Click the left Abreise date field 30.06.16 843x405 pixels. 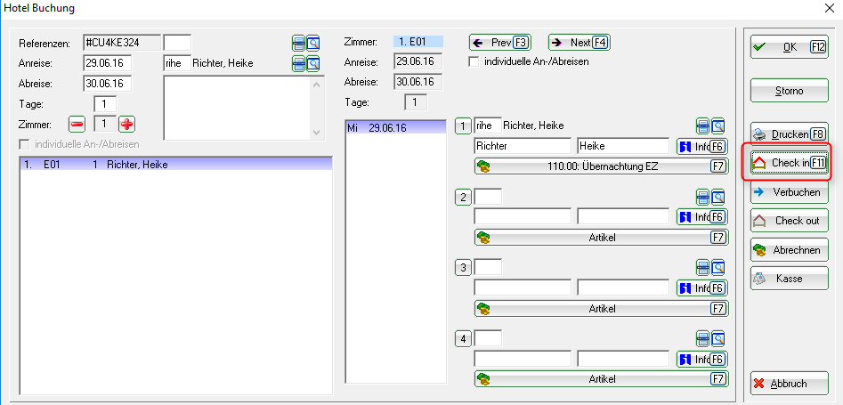108,84
